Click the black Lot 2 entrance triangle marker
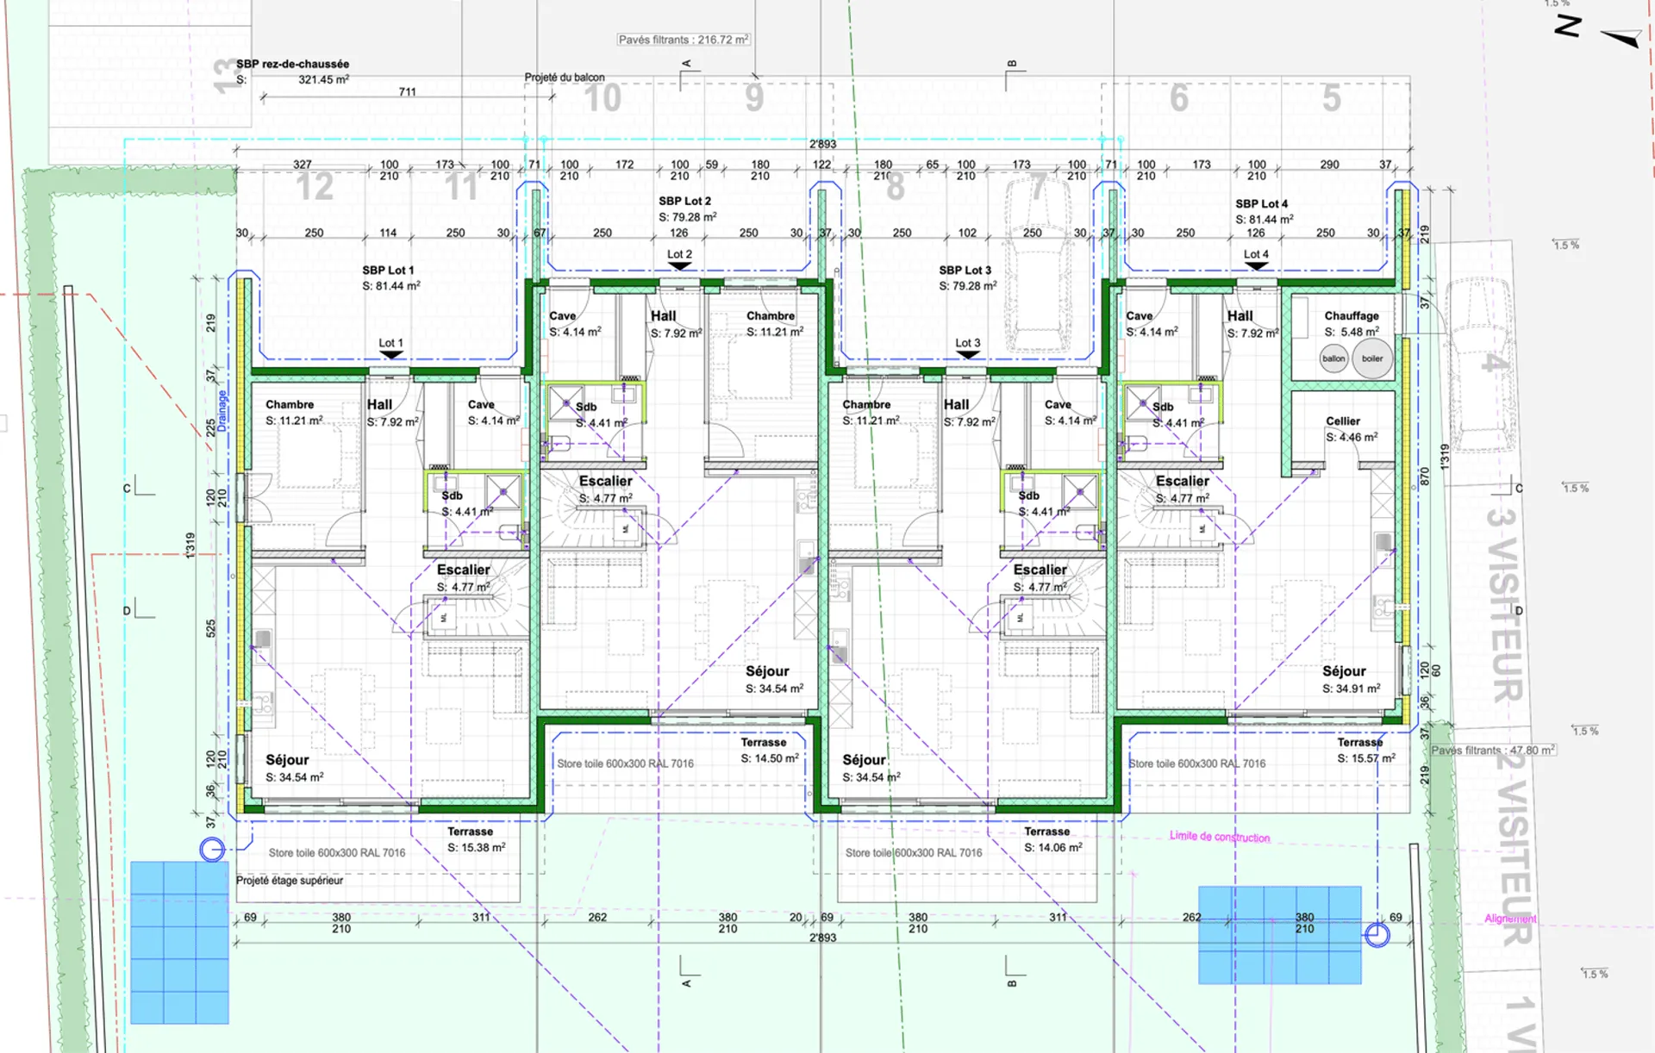Viewport: 1655px width, 1053px height. (x=680, y=265)
